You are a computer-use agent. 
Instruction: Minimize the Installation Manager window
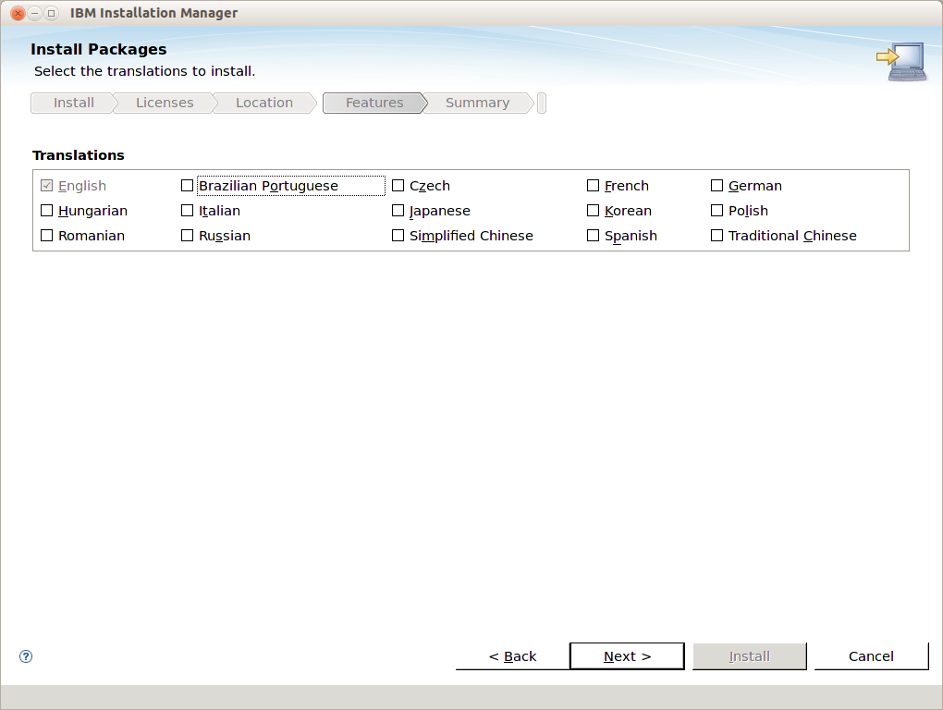[35, 13]
